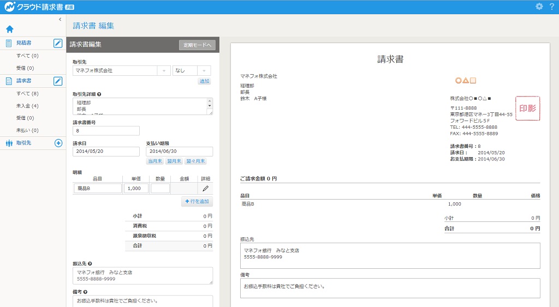Click the 追加 link under client field

204,81
